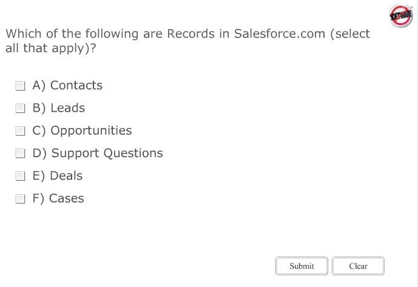Tick the checkbox beside A) Contacts

(x=21, y=86)
